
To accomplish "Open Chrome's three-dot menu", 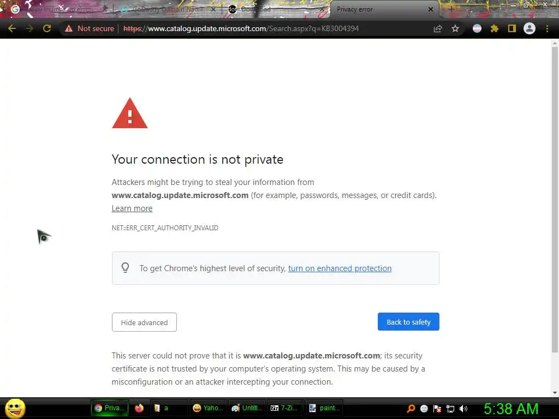I will 547,28.
